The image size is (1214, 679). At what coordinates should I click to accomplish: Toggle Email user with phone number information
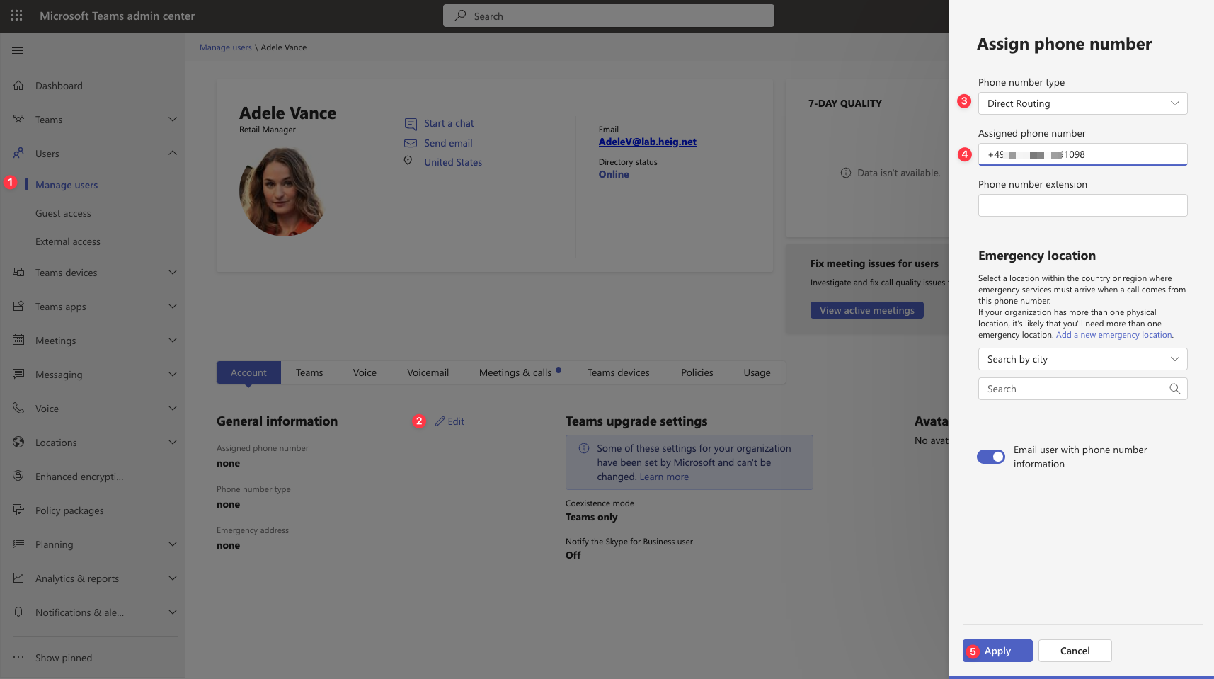coord(991,457)
